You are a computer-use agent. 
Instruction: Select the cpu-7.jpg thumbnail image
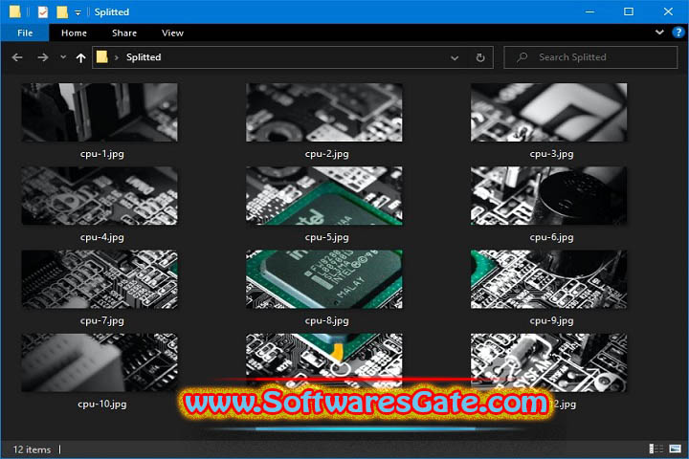[100, 279]
